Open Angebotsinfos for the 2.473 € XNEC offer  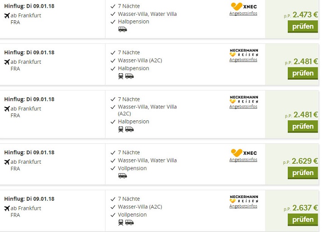coord(243,13)
